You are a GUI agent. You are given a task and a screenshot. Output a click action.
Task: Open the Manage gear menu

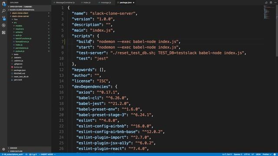(x=3, y=149)
